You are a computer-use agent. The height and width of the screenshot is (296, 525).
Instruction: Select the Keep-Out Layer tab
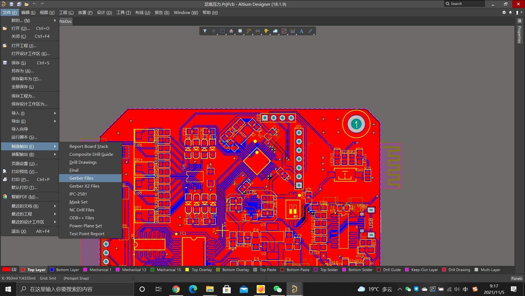pyautogui.click(x=424, y=270)
